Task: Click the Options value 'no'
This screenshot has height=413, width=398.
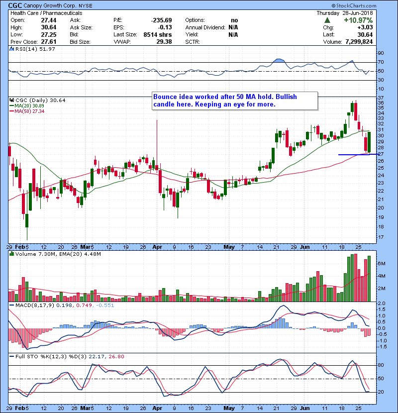Action: coord(234,20)
